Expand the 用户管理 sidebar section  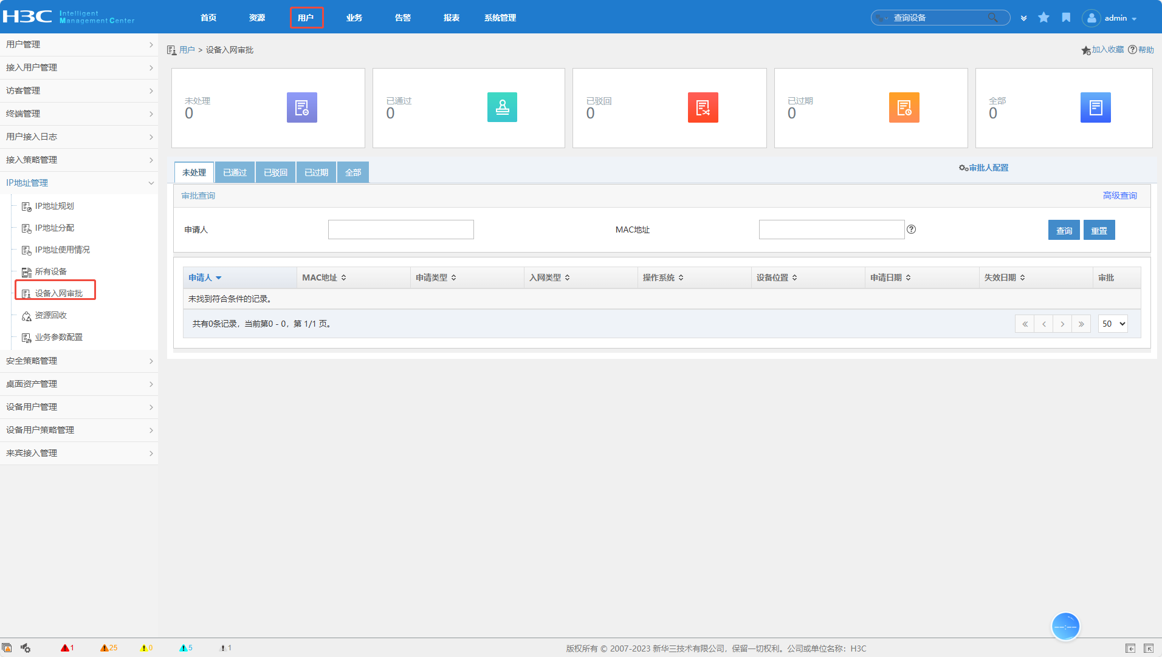(x=79, y=44)
